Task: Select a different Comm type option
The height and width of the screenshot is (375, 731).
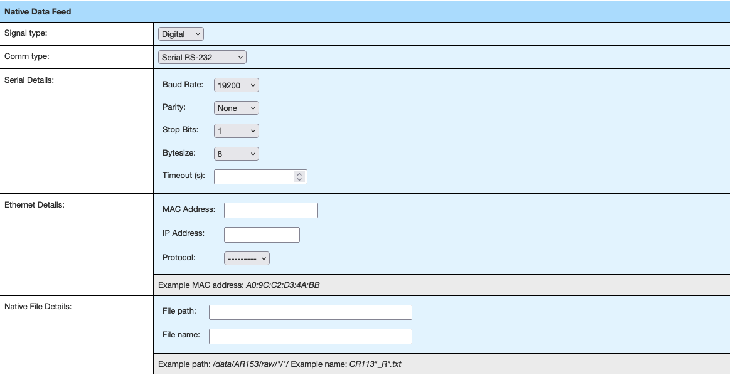Action: pyautogui.click(x=202, y=56)
